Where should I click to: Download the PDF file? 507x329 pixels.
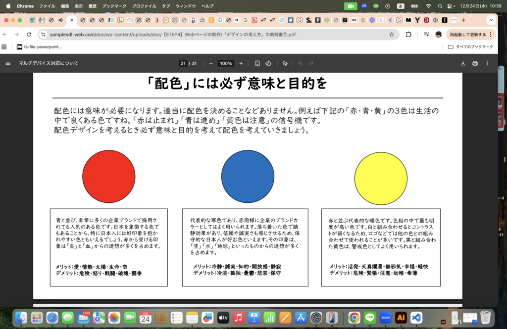(x=463, y=63)
